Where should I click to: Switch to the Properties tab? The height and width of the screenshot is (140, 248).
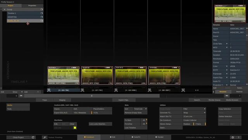[32, 5]
